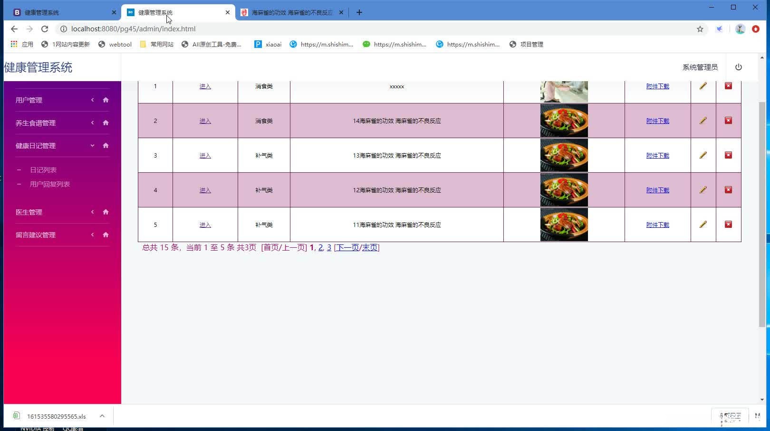Open the 1网站内容更新 bookmark
Image resolution: width=770 pixels, height=431 pixels.
[66, 44]
